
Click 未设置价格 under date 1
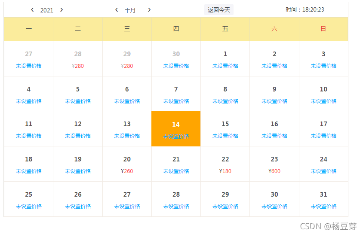coord(225,66)
